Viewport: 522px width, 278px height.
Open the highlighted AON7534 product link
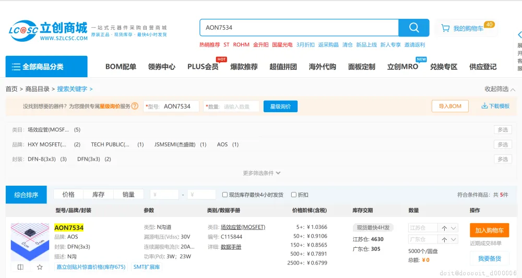pyautogui.click(x=69, y=228)
